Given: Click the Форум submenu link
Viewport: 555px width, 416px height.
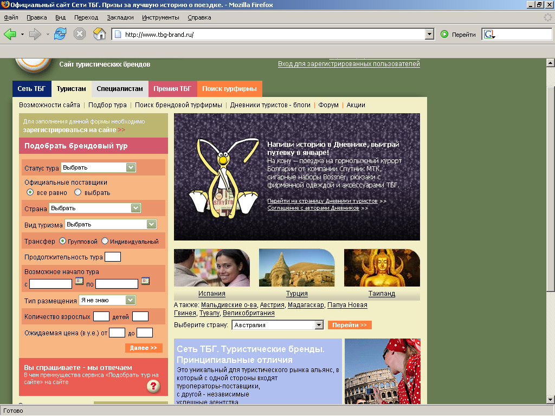Looking at the screenshot, I should pyautogui.click(x=328, y=105).
